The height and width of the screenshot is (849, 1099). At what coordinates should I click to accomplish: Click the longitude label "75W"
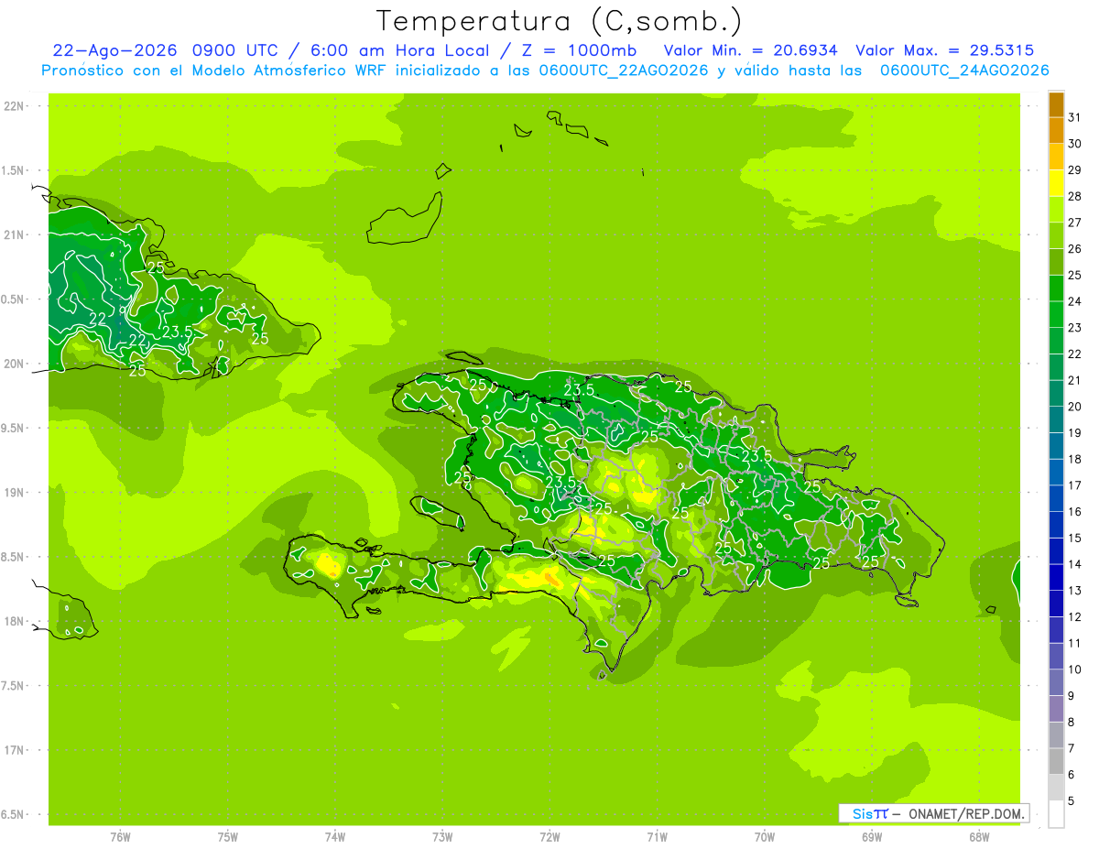228,836
